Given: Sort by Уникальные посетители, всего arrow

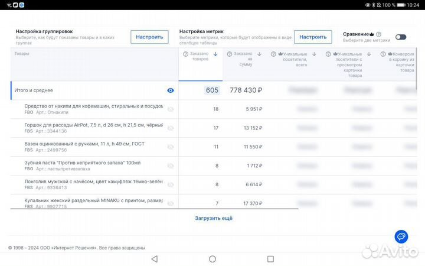Looking at the screenshot, I should click(x=313, y=54).
